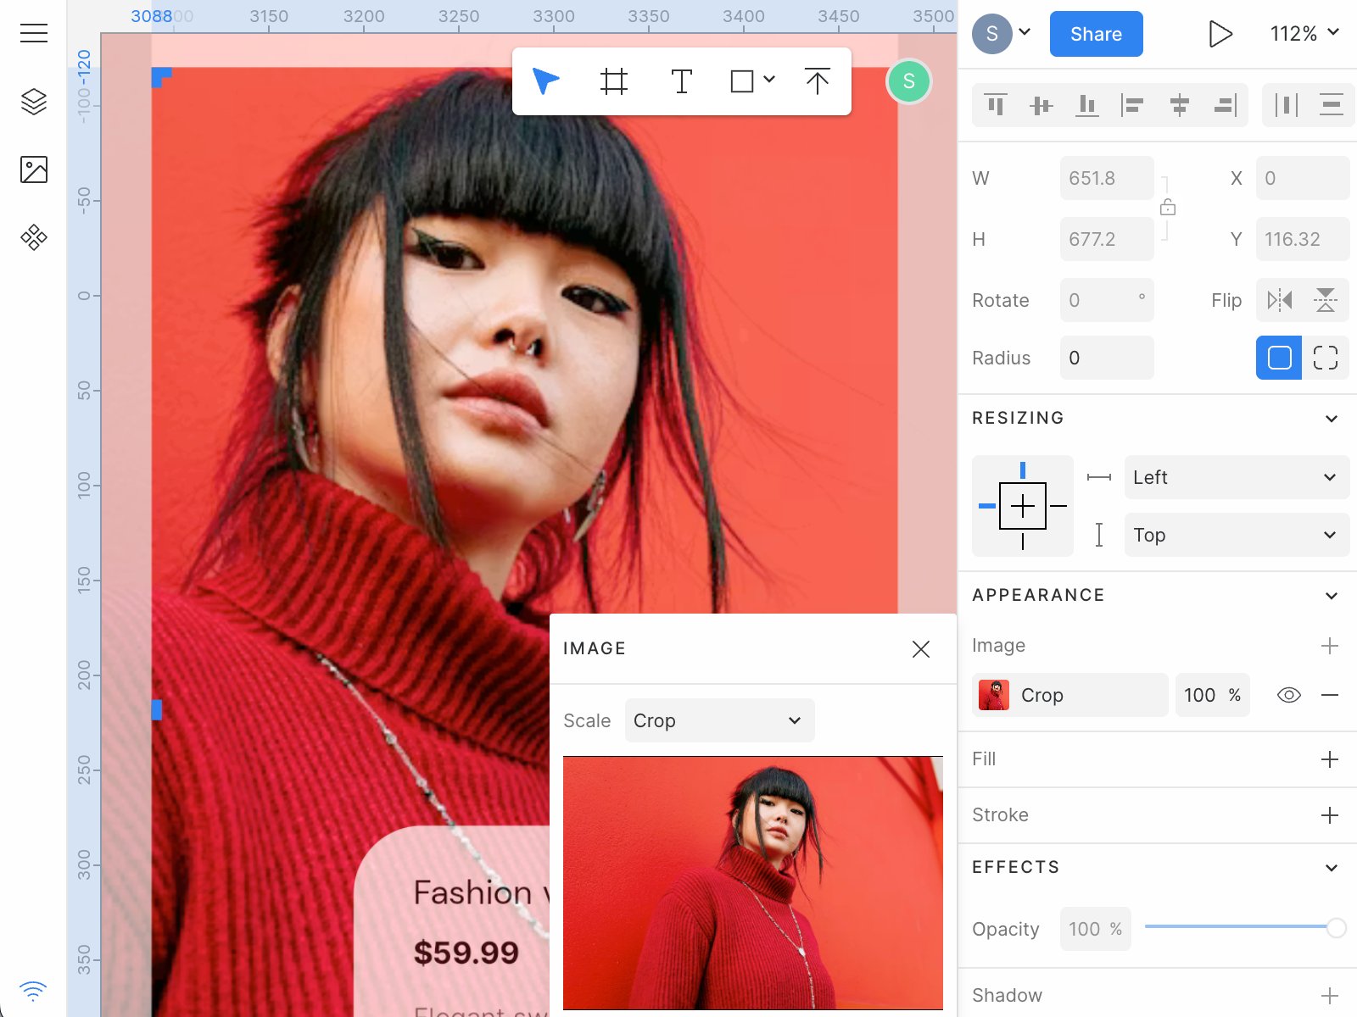1357x1017 pixels.
Task: Click the Share button
Action: 1096,34
